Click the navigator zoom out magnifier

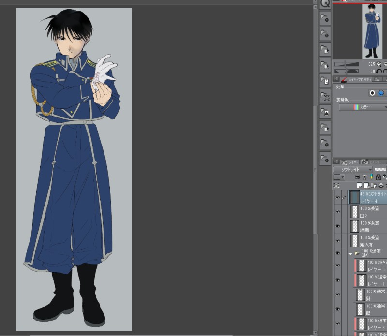point(379,64)
